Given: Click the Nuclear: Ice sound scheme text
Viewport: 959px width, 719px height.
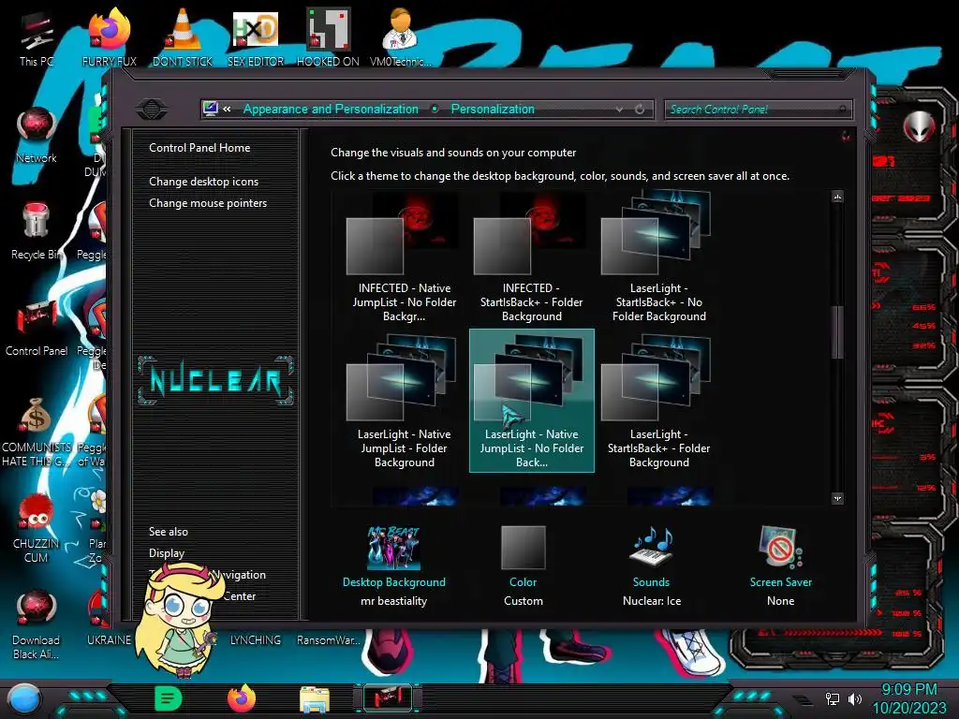Looking at the screenshot, I should 652,601.
